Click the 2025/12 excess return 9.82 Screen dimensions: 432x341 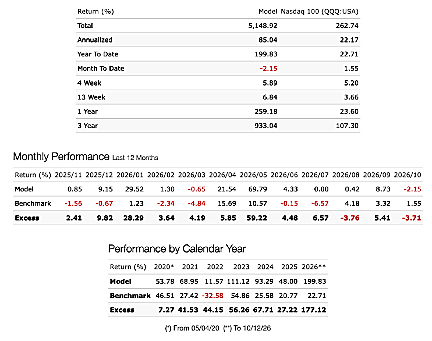[x=105, y=218]
